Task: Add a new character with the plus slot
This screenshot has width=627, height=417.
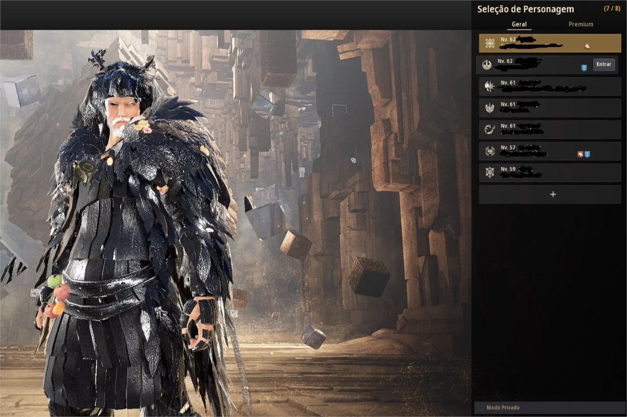Action: click(x=550, y=194)
